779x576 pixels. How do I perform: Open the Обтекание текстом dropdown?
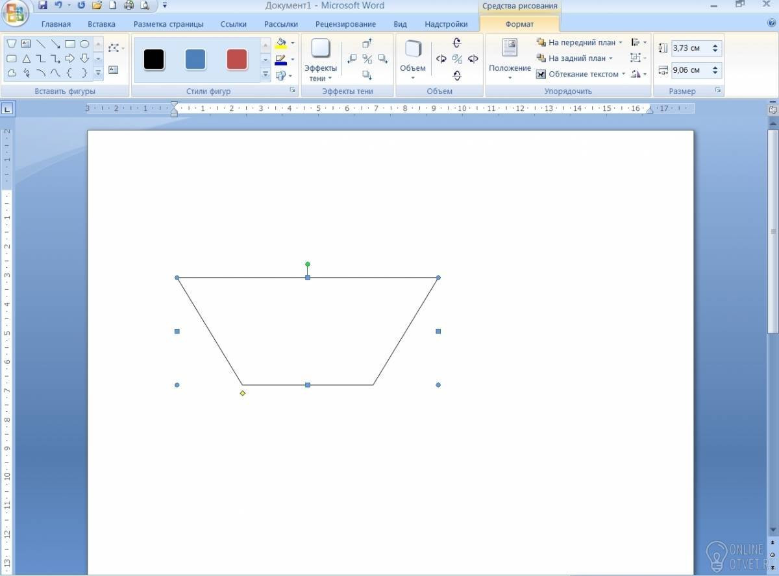pos(581,74)
